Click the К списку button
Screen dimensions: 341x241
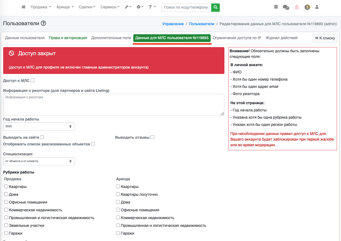[325, 38]
